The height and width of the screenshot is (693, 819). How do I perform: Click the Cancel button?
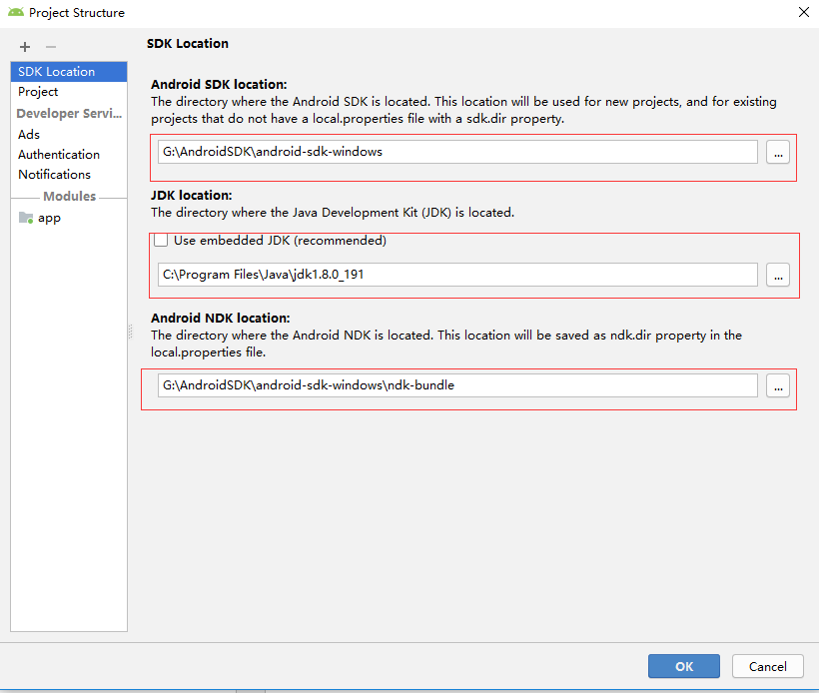pos(767,666)
